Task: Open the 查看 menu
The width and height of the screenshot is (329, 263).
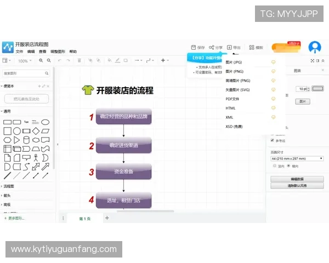Action: (x=42, y=52)
